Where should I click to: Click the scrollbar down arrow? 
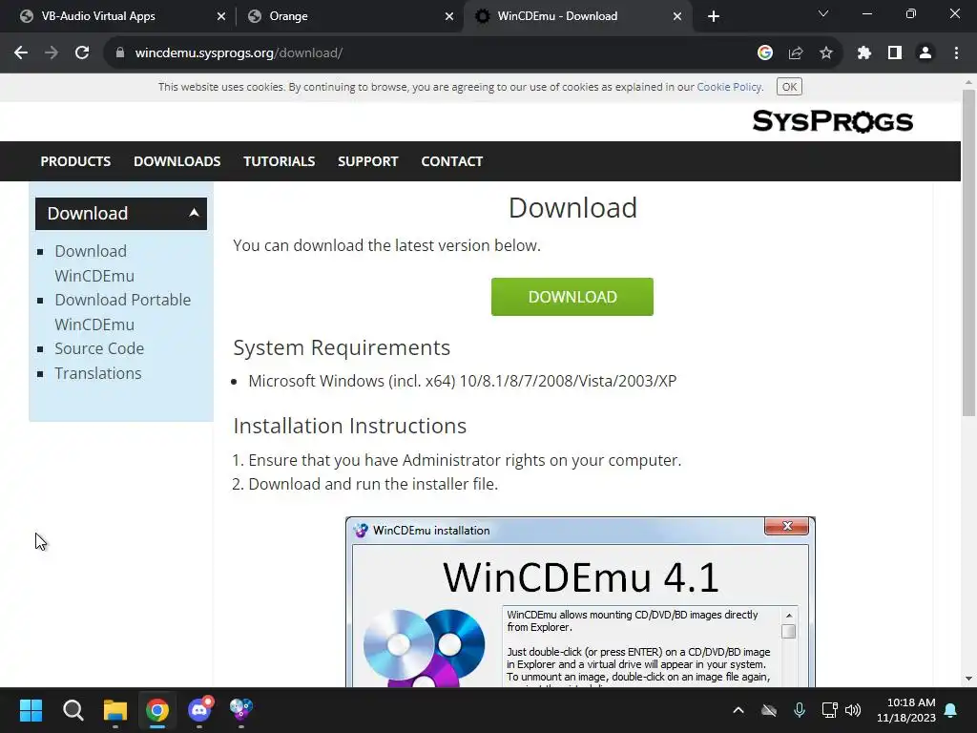click(x=968, y=679)
